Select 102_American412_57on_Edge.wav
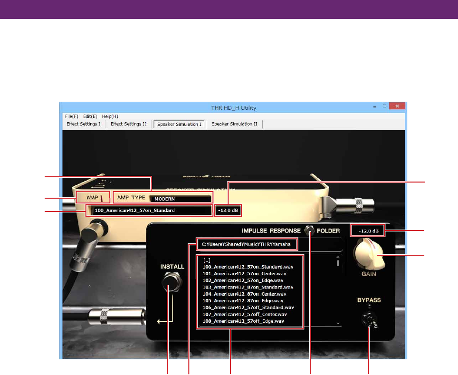 [243, 280]
